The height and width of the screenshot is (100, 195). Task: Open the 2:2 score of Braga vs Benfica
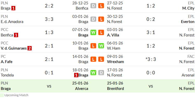[x=49, y=6]
